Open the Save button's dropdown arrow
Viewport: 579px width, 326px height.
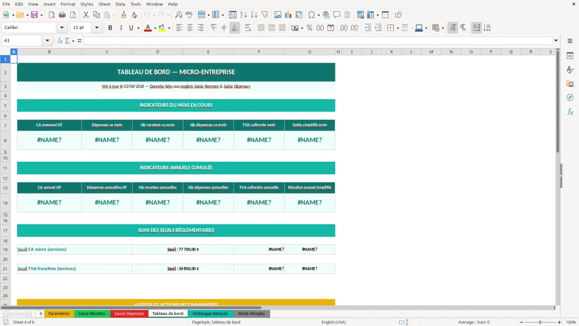coord(41,15)
